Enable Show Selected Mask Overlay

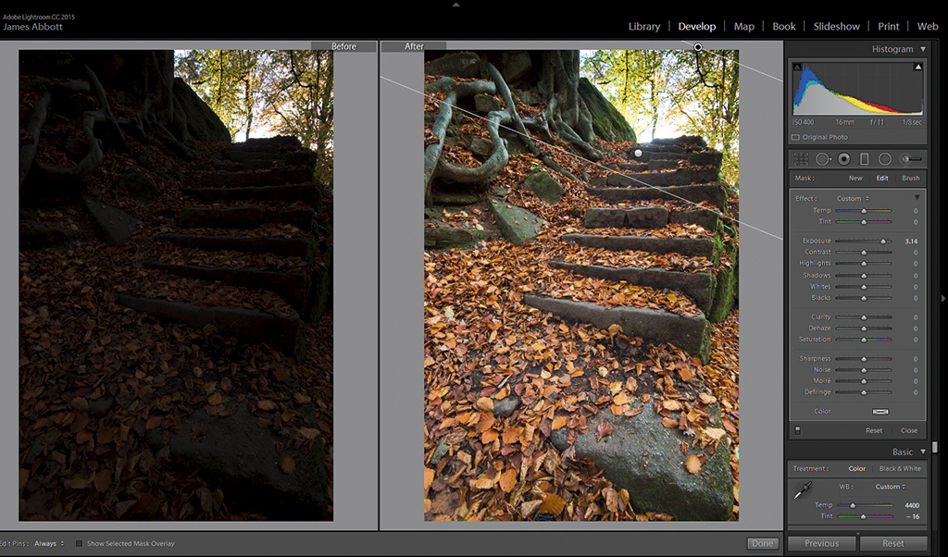click(79, 544)
